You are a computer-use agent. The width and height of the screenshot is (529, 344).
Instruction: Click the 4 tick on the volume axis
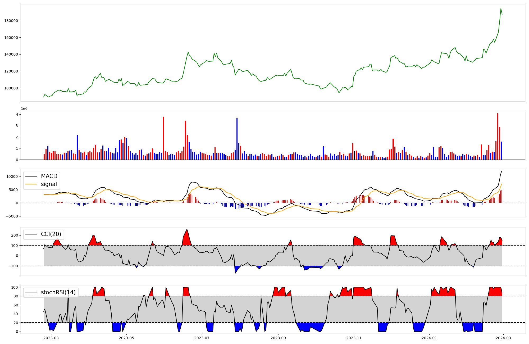point(17,114)
